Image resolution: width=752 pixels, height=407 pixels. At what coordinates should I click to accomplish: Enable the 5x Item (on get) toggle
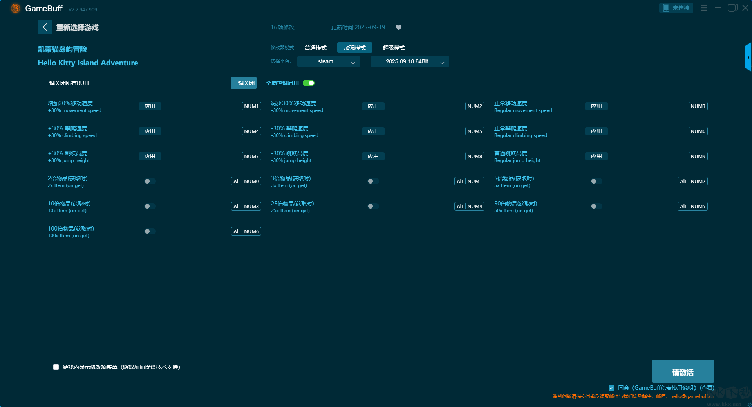tap(597, 181)
